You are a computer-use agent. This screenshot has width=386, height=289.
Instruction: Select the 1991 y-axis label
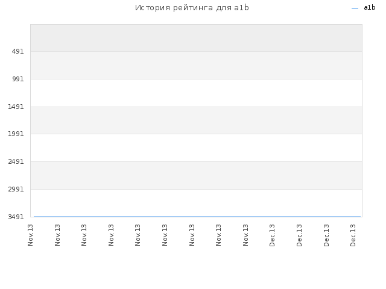[x=16, y=134]
